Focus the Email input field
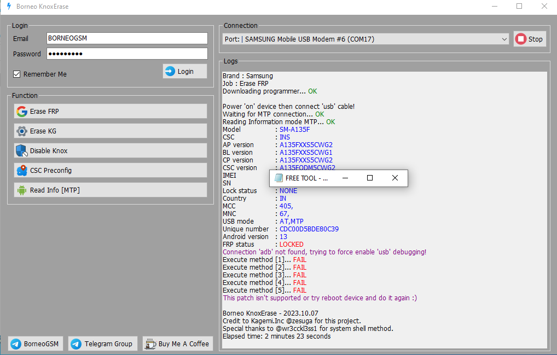Viewport: 557px width, 355px height. [127, 38]
